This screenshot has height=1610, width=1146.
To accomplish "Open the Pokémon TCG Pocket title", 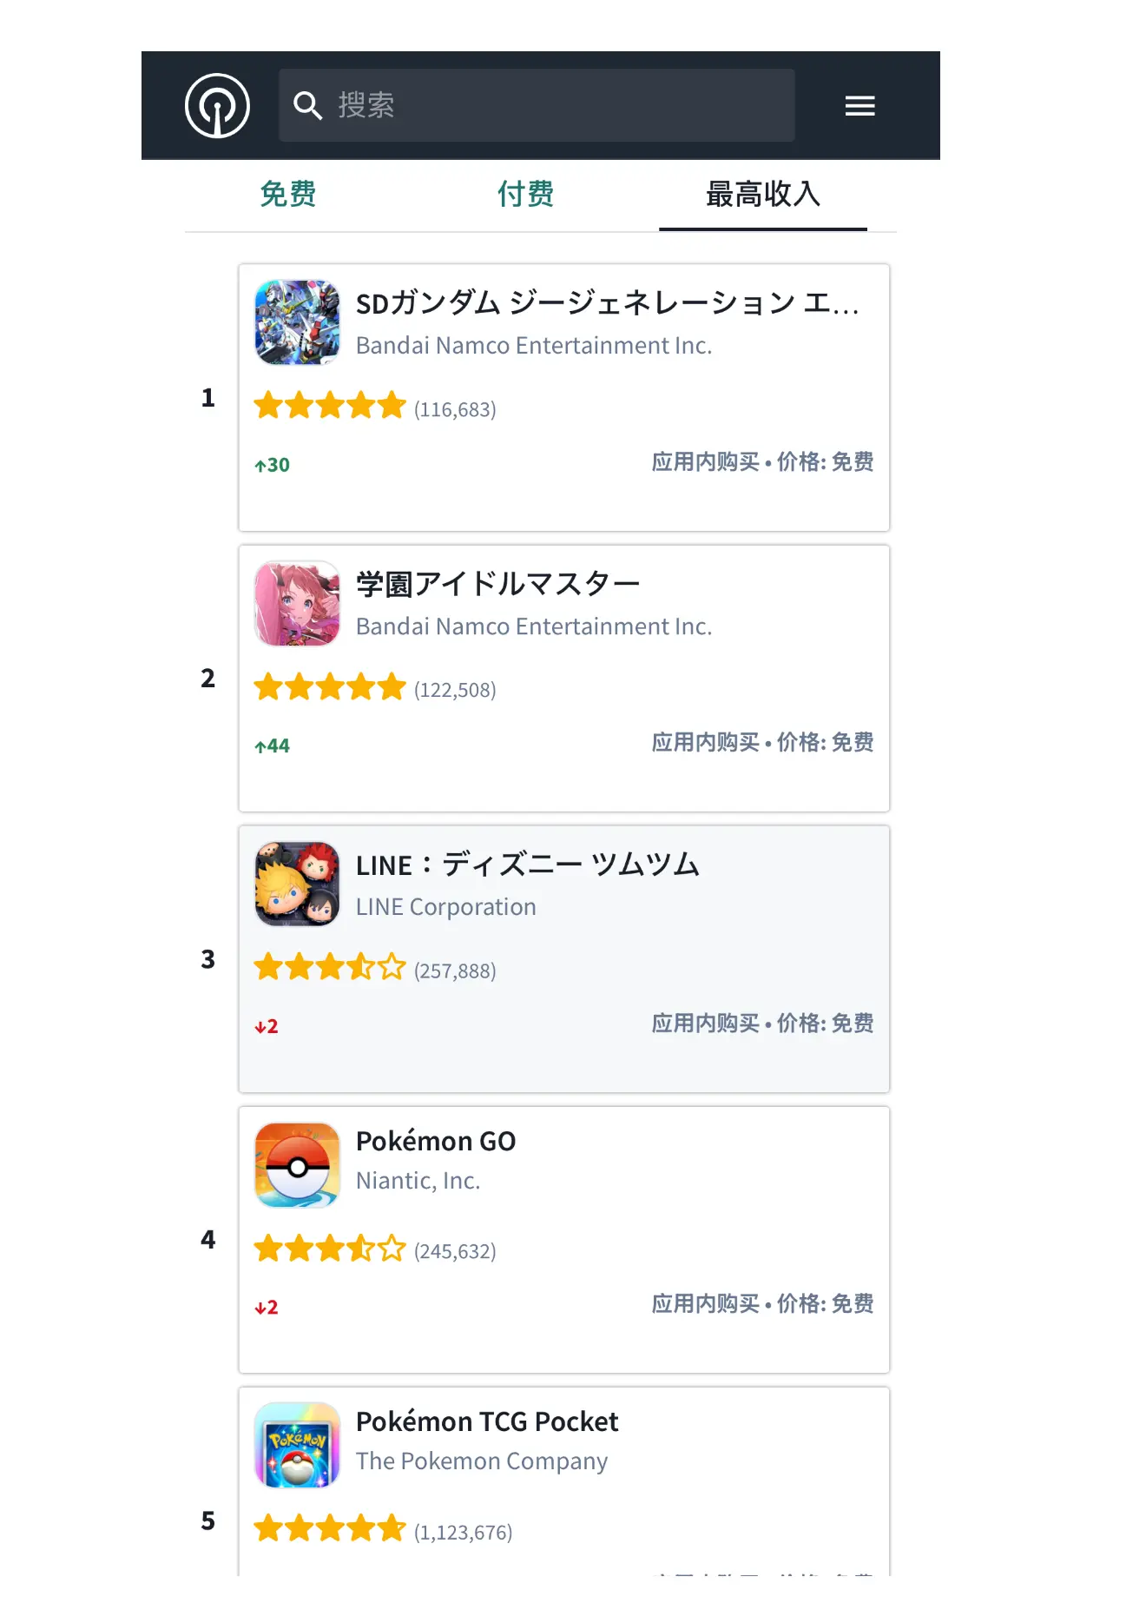I will [487, 1421].
